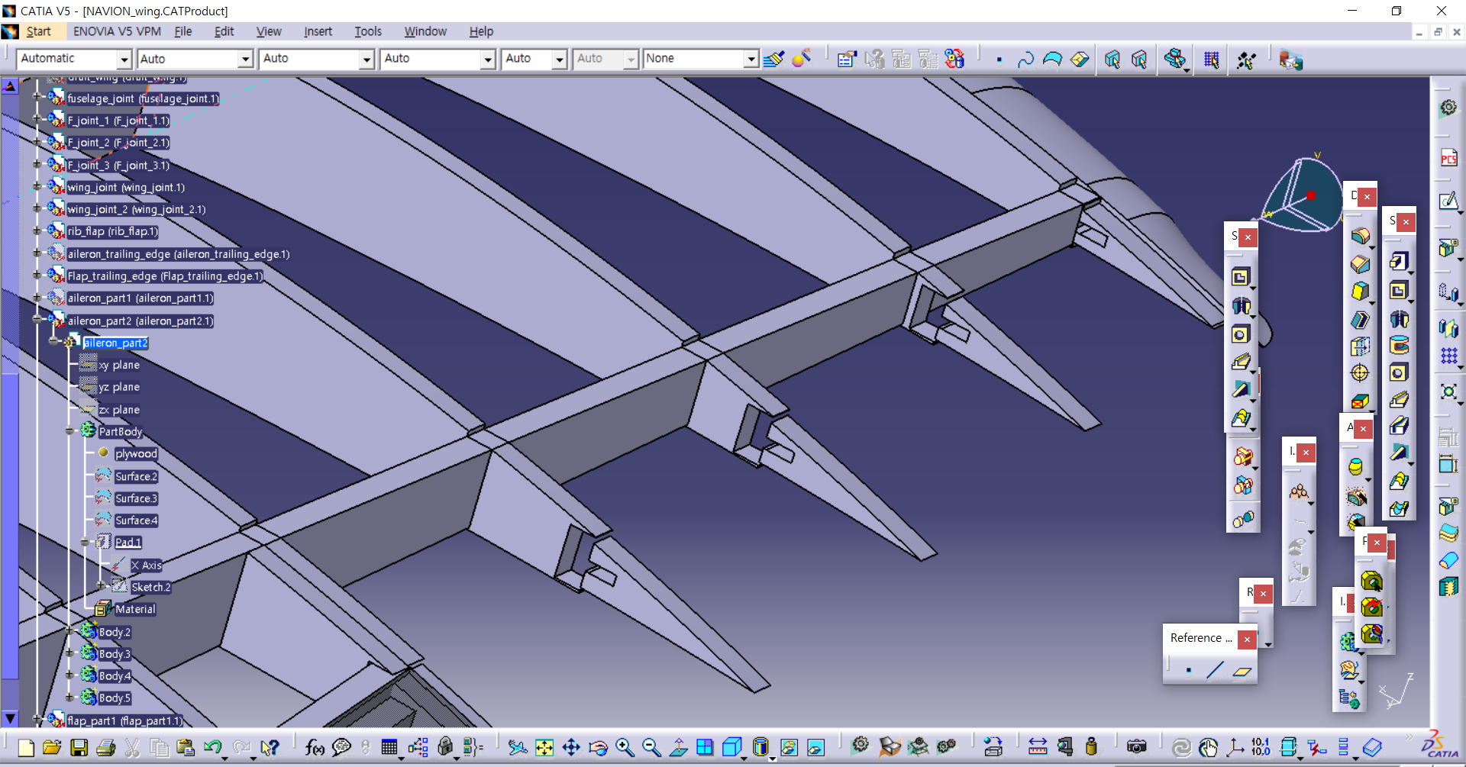Open the first Auto dropdown arrow
This screenshot has width=1466, height=767.
[x=245, y=59]
